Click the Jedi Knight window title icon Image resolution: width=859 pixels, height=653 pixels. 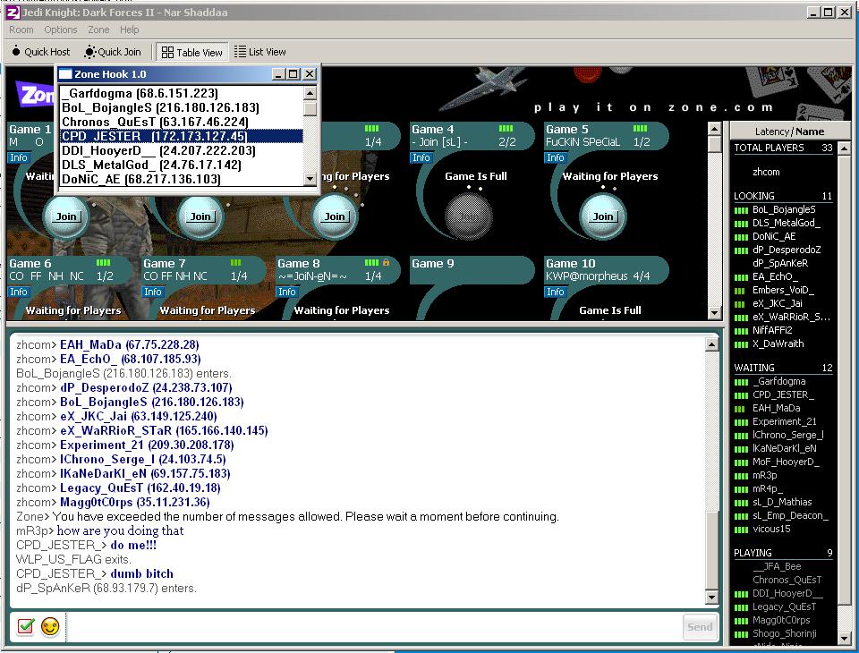coord(13,12)
